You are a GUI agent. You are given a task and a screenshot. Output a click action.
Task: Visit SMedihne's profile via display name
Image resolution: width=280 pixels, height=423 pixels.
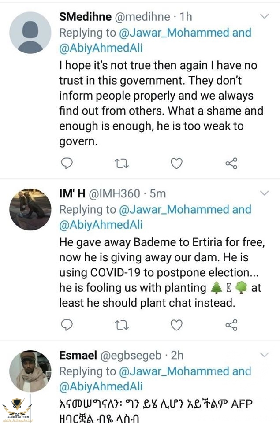click(85, 17)
